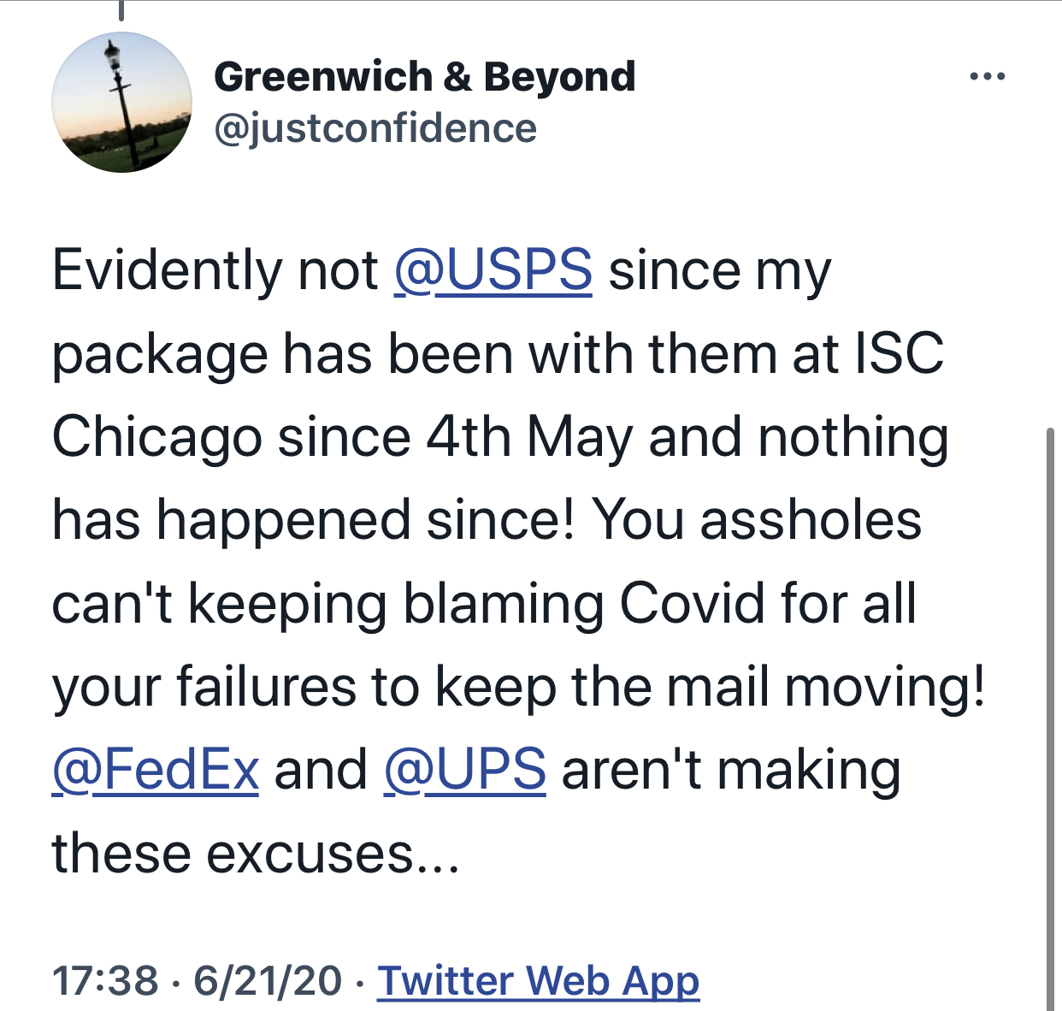Open the @USPS mention link
The image size is (1062, 1011).
pyautogui.click(x=493, y=270)
